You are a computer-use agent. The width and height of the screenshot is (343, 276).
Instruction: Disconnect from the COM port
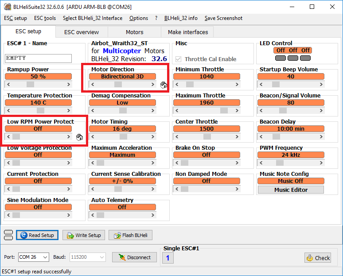coord(134,257)
